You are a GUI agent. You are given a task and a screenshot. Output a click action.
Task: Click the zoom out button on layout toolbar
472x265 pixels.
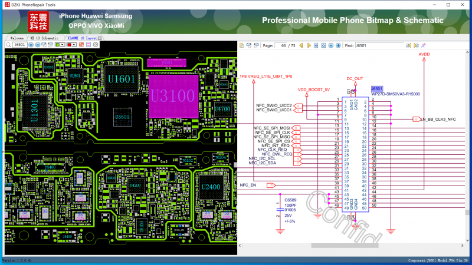click(38, 45)
